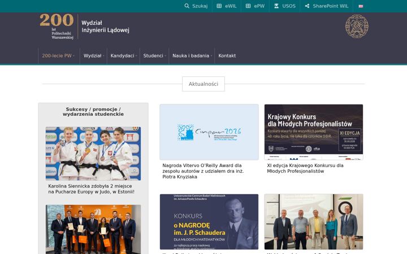Expand the Nauka i badania menu
Image resolution: width=407 pixels, height=254 pixels.
192,56
